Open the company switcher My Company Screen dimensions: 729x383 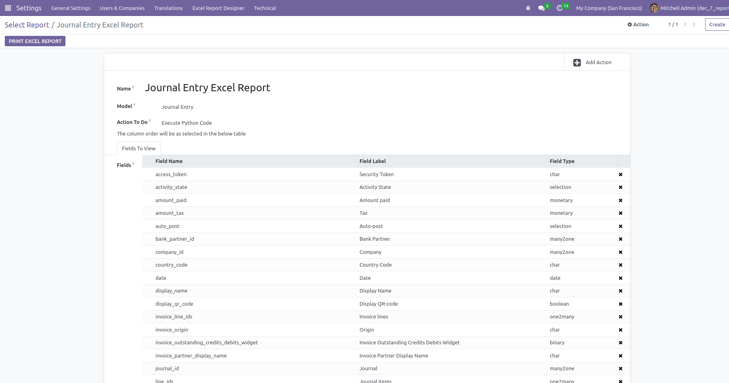click(609, 8)
